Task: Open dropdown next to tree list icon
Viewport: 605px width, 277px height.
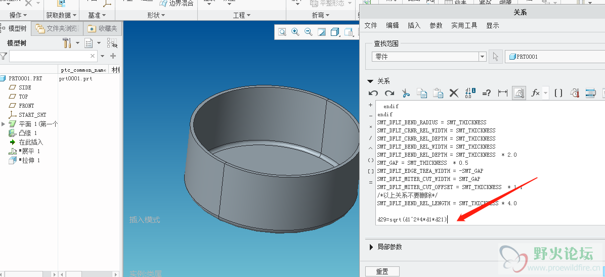Action: [99, 43]
